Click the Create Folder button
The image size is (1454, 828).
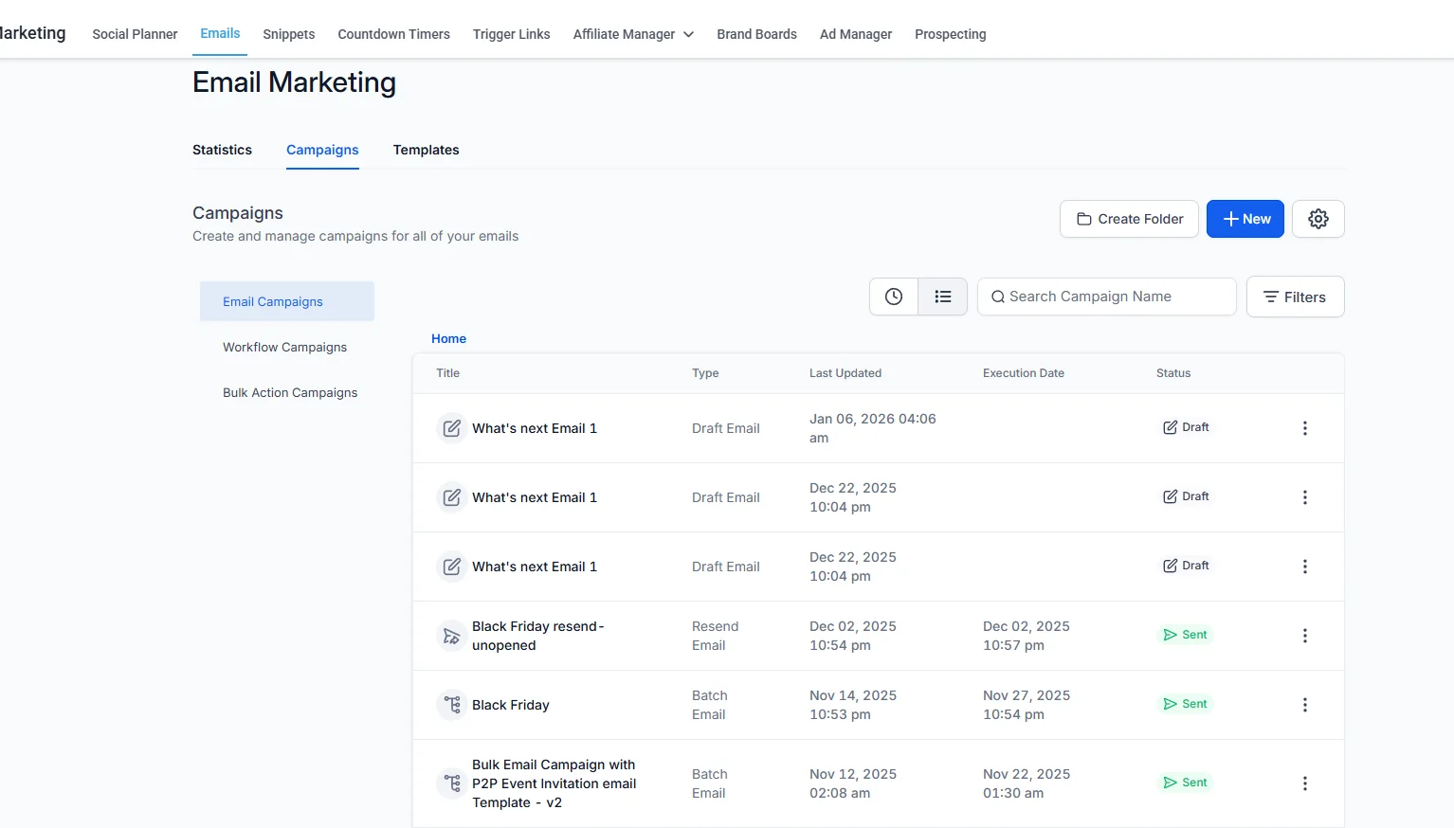1129,219
